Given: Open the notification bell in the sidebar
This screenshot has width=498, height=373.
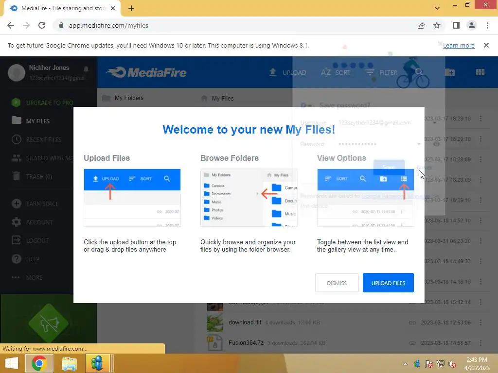Looking at the screenshot, I should (x=86, y=69).
